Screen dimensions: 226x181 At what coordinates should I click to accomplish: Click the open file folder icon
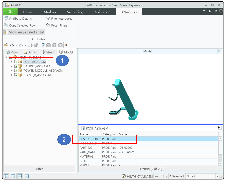coord(6,46)
